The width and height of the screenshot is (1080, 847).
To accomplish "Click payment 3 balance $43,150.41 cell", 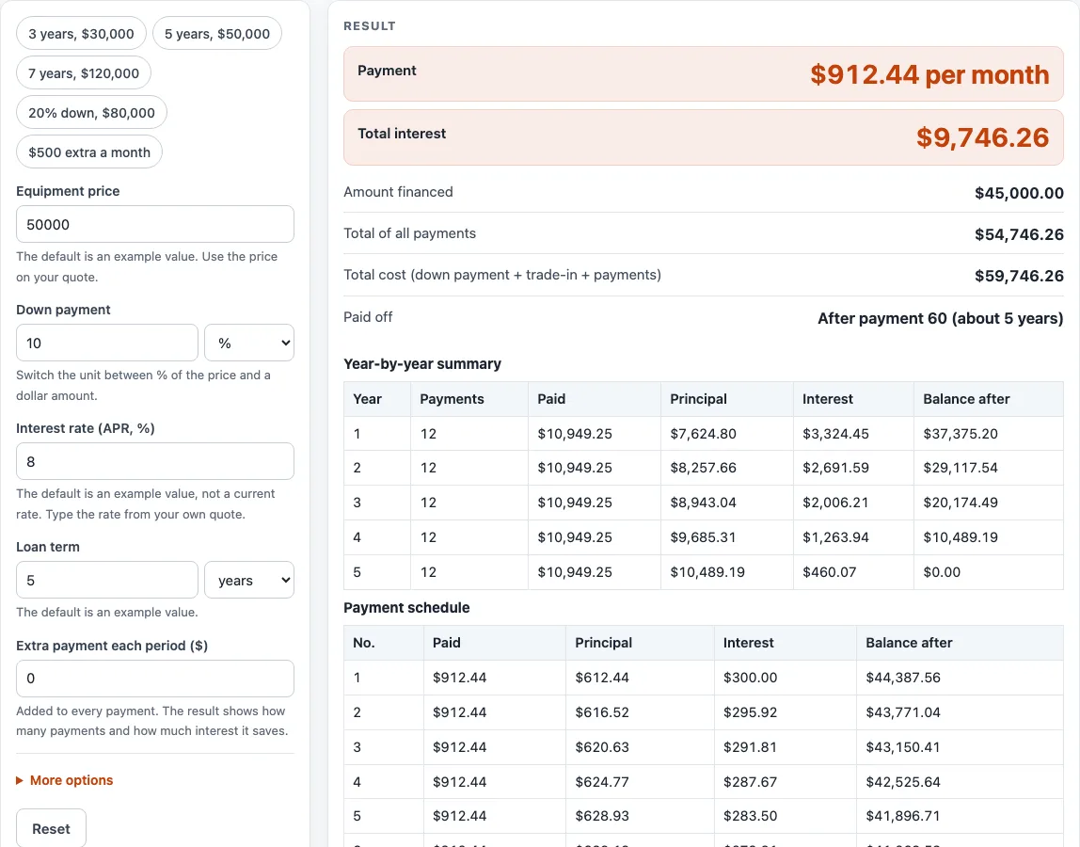I will [x=961, y=747].
